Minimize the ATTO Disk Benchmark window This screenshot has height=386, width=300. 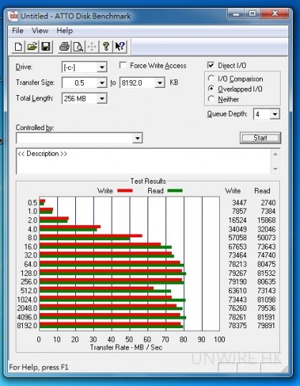click(x=236, y=14)
